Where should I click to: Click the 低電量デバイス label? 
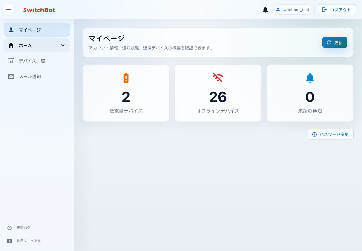pyautogui.click(x=126, y=111)
